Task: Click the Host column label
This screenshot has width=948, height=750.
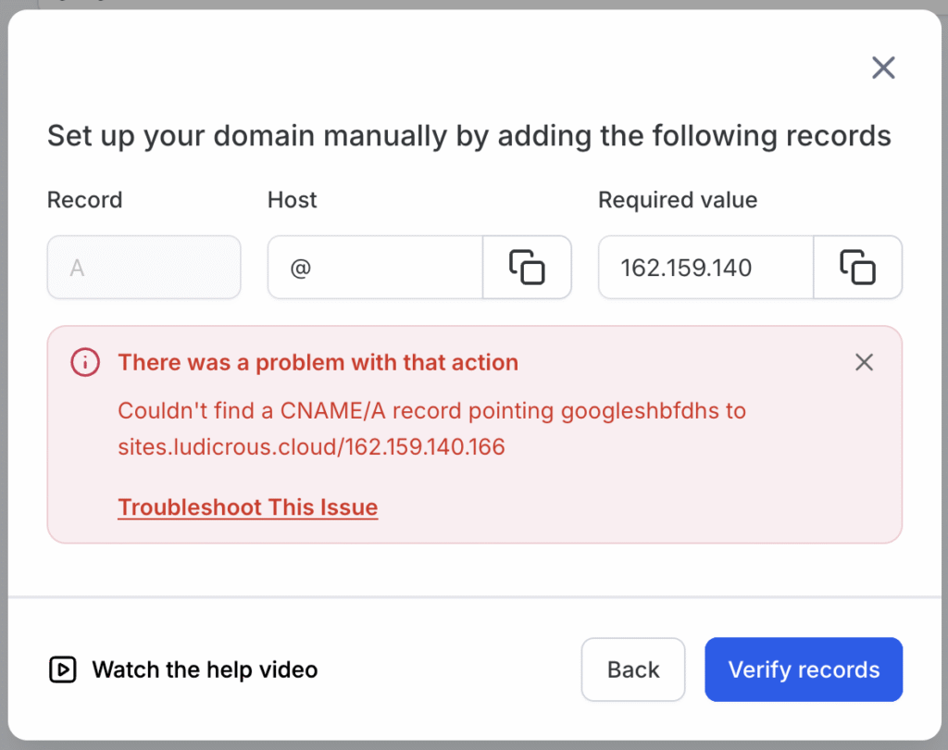Action: tap(292, 200)
